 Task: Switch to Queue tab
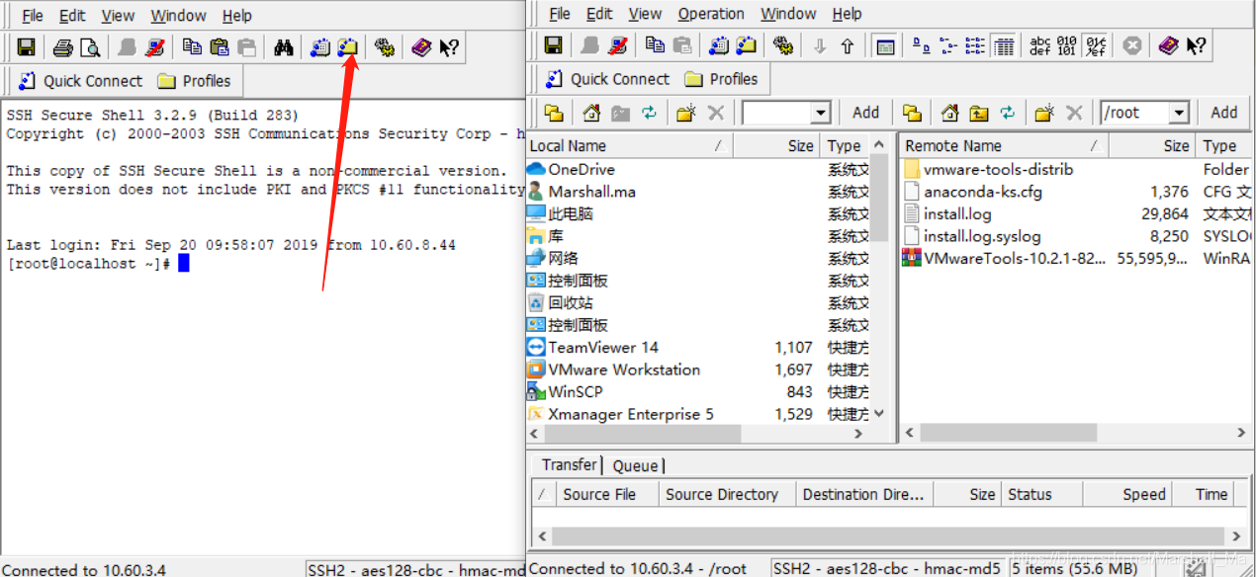(x=635, y=465)
